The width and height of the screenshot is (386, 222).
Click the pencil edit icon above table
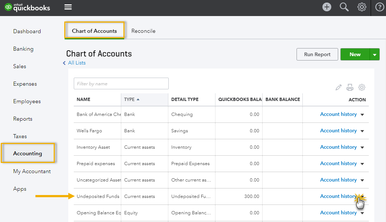[339, 87]
